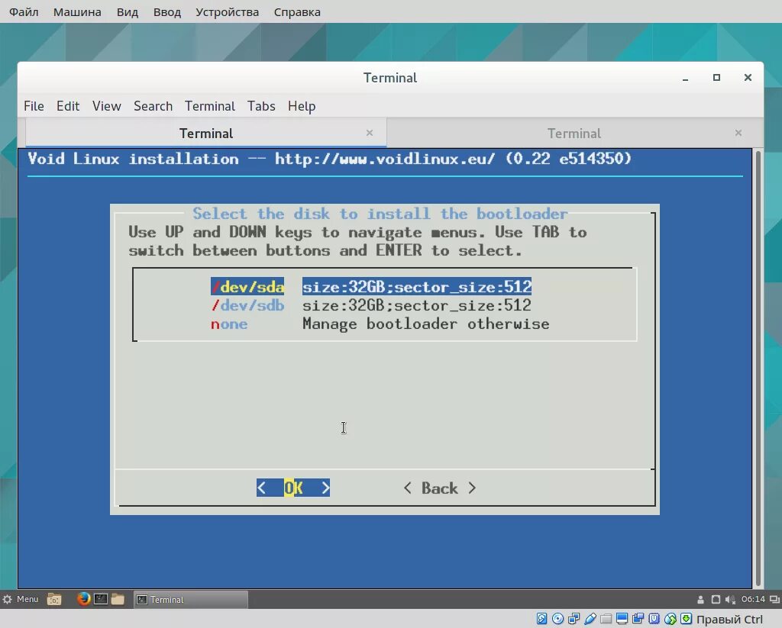Screen dimensions: 782x628
Task: Open Terminal's Tabs menu
Action: pyautogui.click(x=261, y=106)
